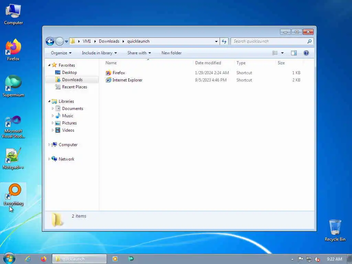Click the folder icon in address bar
The width and height of the screenshot is (352, 264).
point(73,41)
